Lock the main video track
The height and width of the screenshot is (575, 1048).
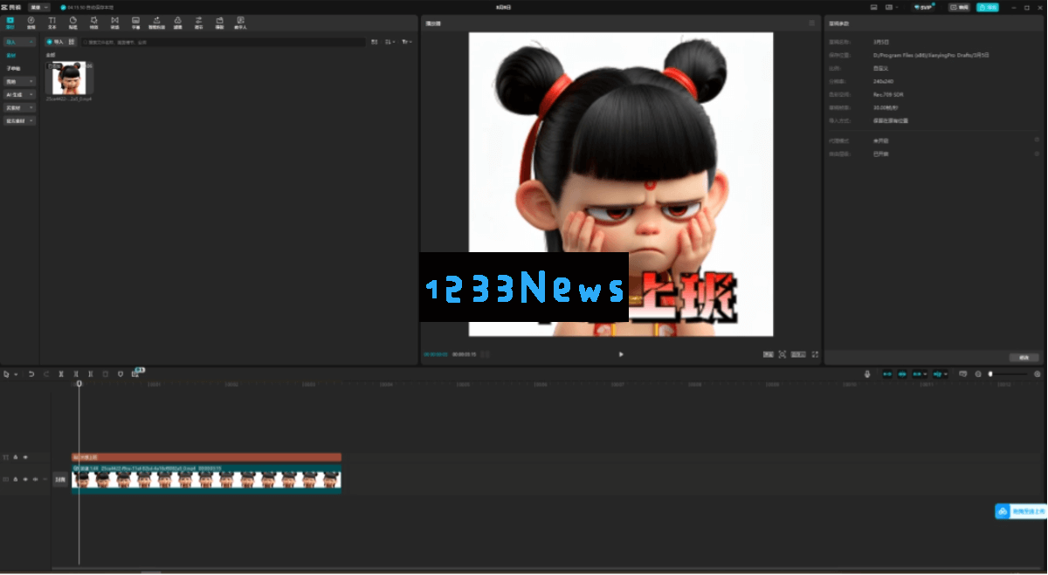(x=16, y=479)
